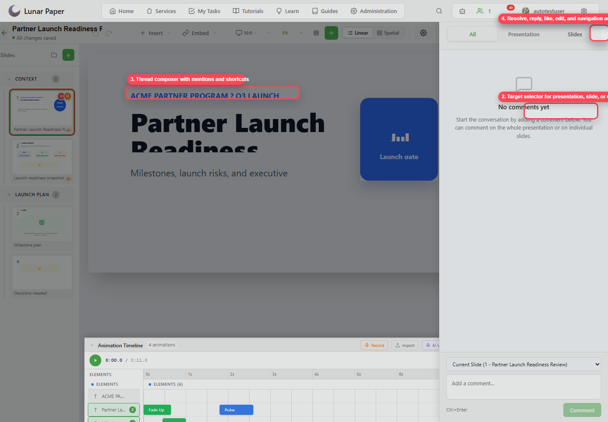The width and height of the screenshot is (608, 422).
Task: Click the redo arrow icon
Action: point(109,33)
